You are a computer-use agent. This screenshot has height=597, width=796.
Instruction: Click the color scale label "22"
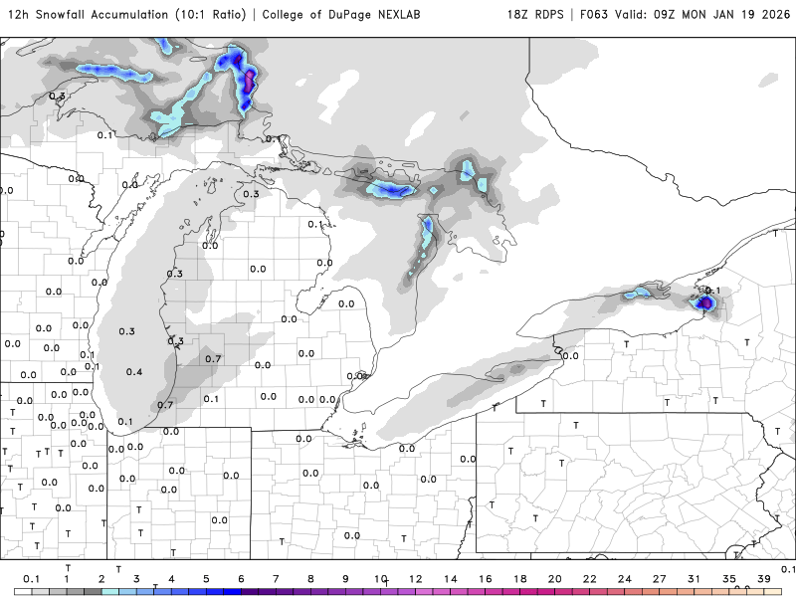click(589, 579)
